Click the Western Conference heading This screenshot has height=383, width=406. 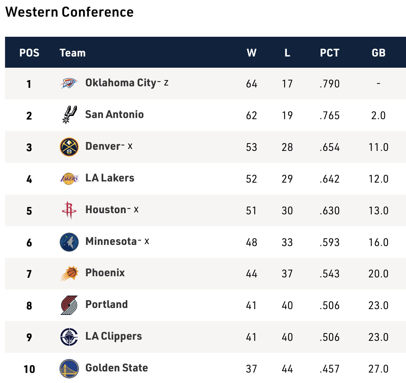pos(70,12)
